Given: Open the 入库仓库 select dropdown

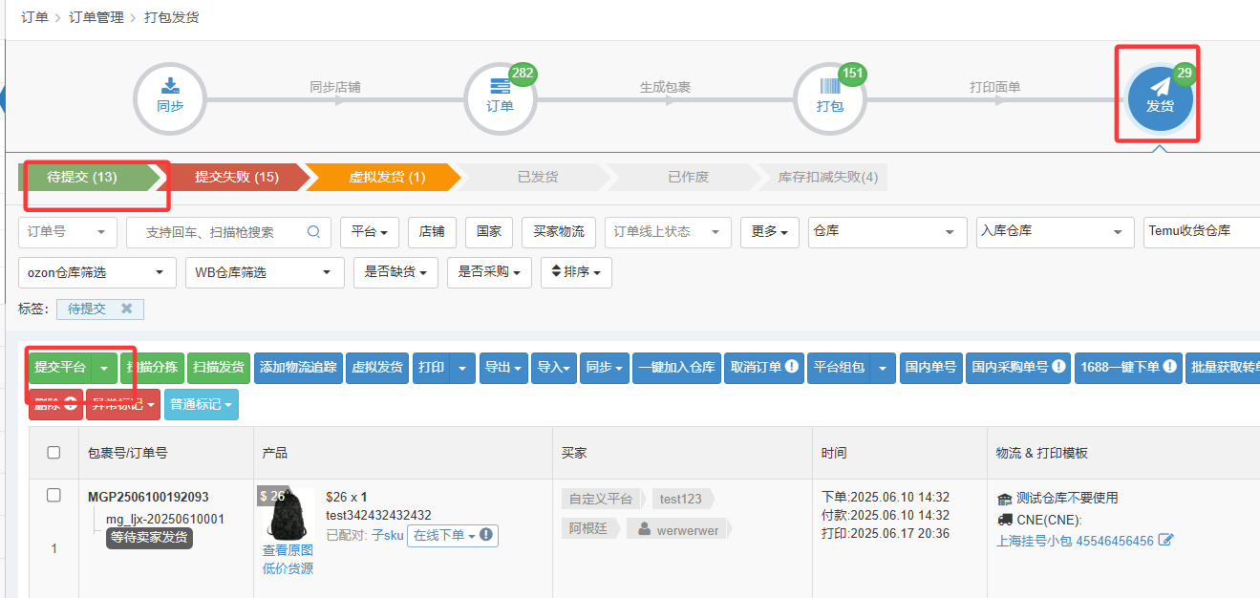Looking at the screenshot, I should pyautogui.click(x=1055, y=232).
